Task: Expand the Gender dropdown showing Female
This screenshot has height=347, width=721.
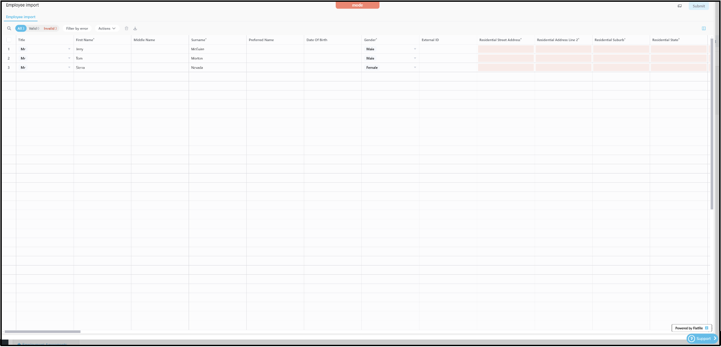Action: [x=415, y=68]
